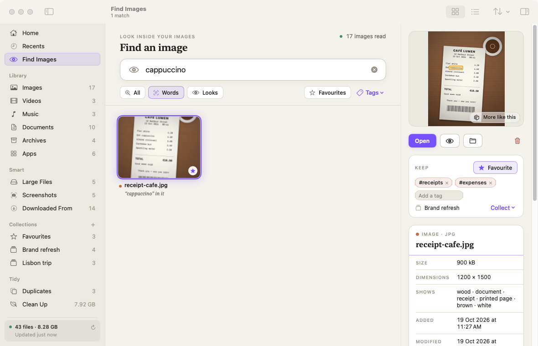
Task: Open the Videos library
Action: coord(52,101)
